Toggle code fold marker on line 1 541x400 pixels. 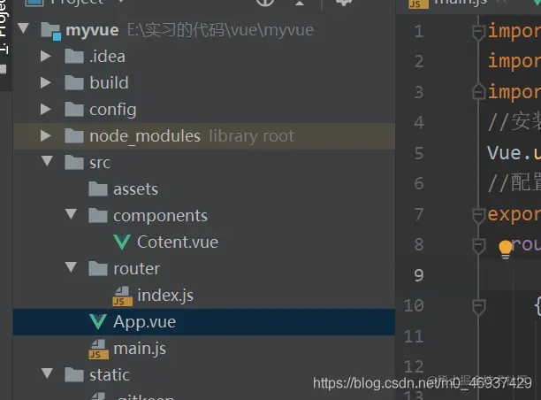coord(478,32)
